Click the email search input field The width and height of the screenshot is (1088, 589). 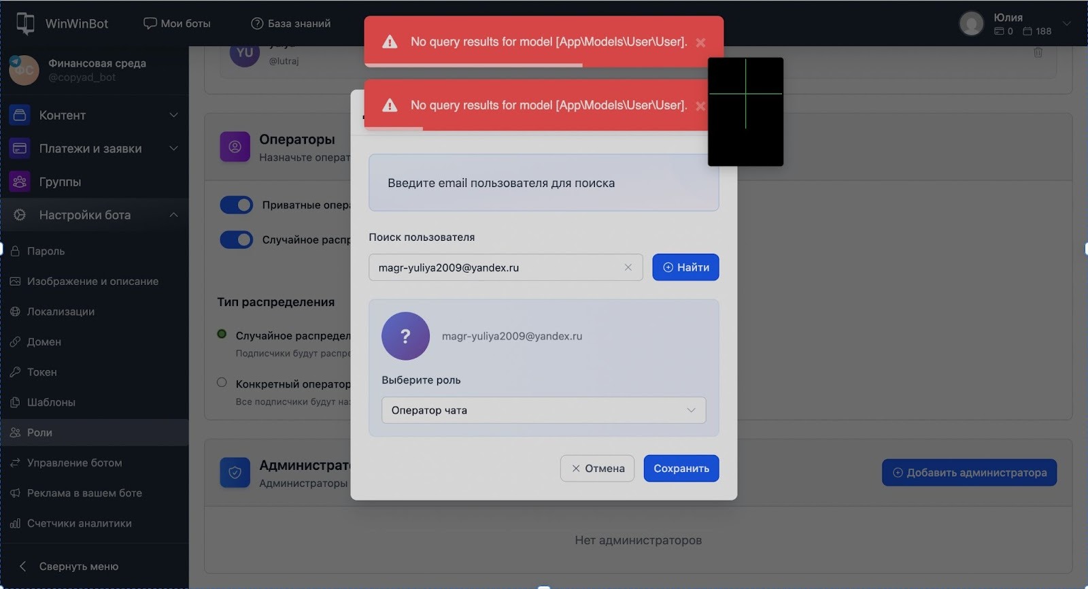(496, 267)
